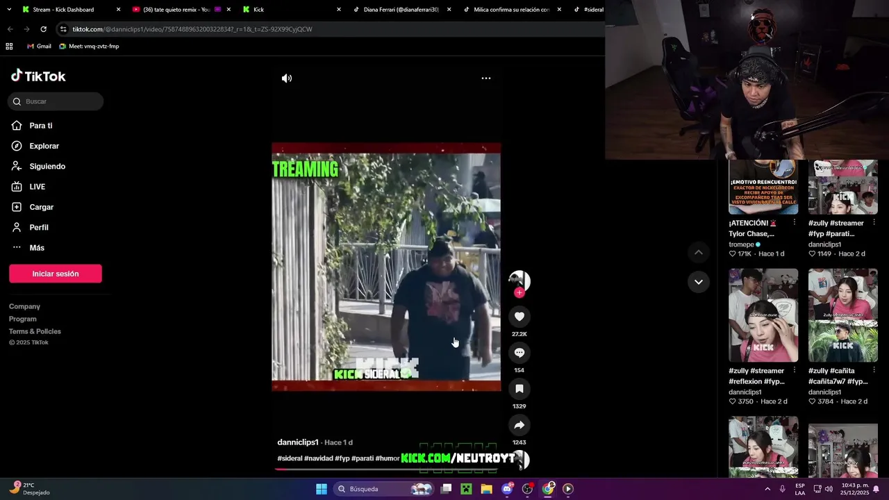The width and height of the screenshot is (889, 500).
Task: Reload the page
Action: [43, 29]
